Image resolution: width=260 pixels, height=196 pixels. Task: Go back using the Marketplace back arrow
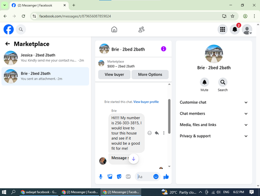click(7, 44)
